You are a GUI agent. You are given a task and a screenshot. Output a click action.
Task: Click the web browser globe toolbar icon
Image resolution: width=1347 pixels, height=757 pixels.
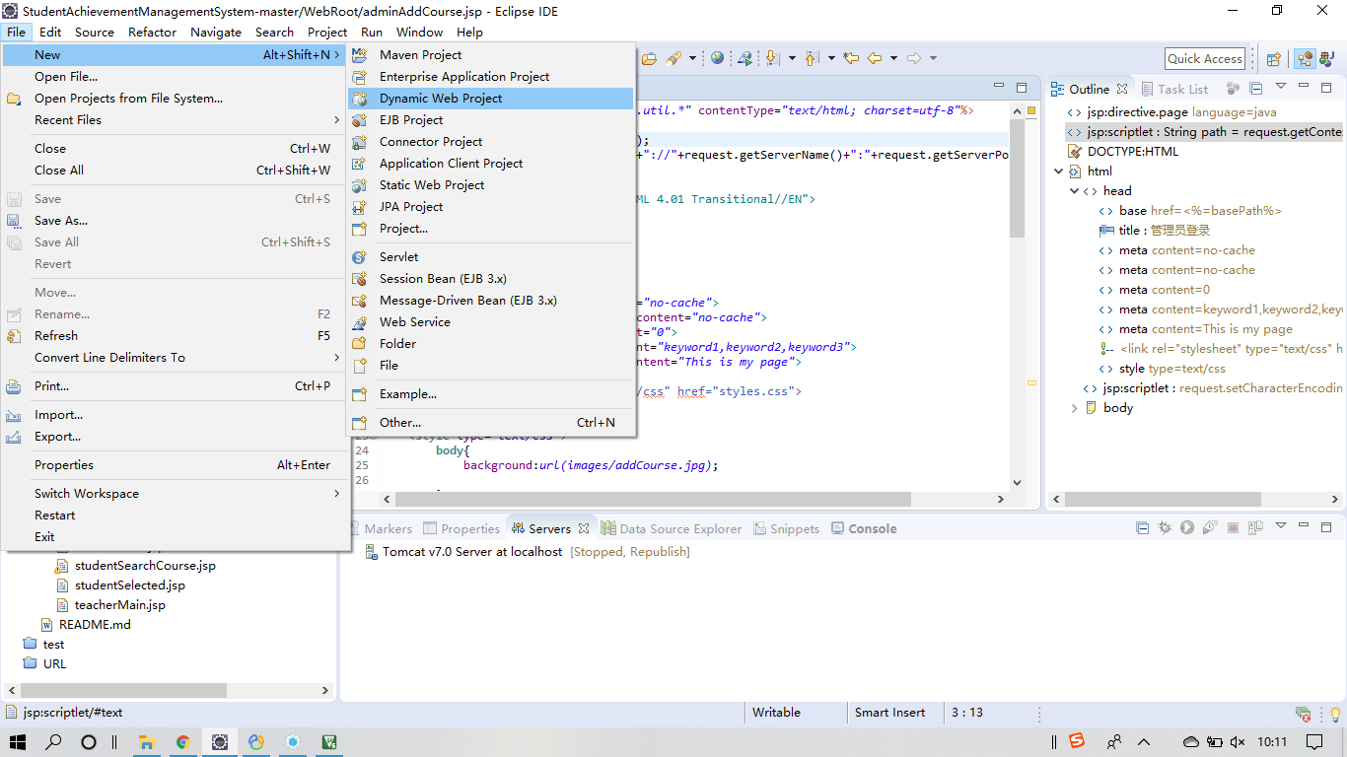point(717,58)
